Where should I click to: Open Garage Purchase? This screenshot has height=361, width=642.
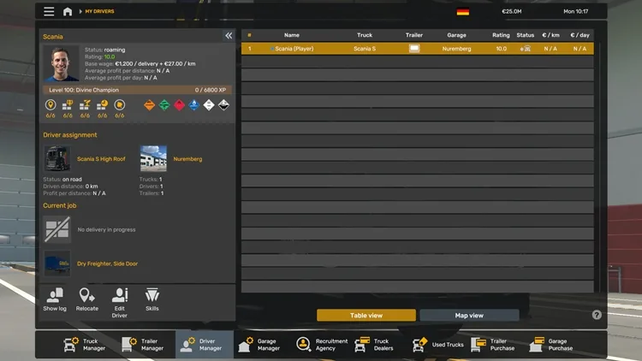tap(550, 345)
